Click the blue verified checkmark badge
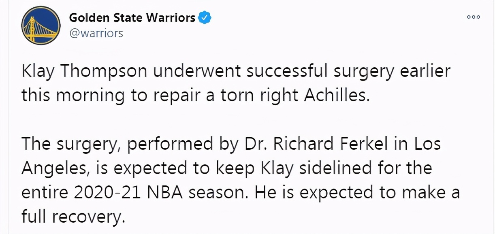 (x=205, y=18)
